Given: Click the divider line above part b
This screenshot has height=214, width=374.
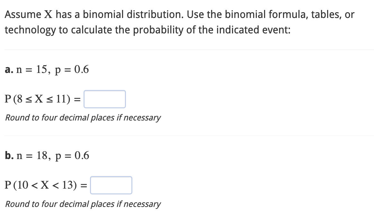Looking at the screenshot, I should (189, 136).
